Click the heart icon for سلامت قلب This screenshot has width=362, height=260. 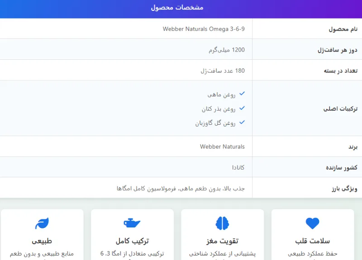[x=312, y=223]
